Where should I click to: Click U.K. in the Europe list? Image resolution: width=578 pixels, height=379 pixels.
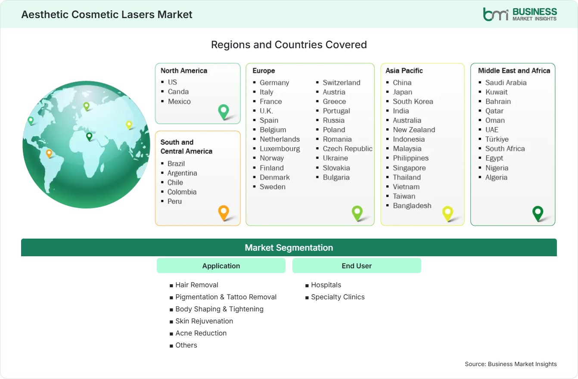point(266,111)
